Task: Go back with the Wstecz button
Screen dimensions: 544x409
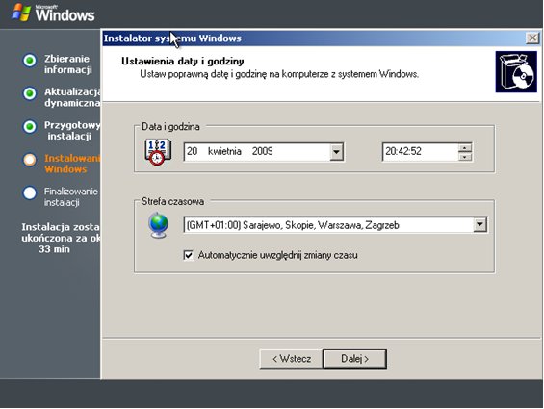Action: pyautogui.click(x=292, y=359)
